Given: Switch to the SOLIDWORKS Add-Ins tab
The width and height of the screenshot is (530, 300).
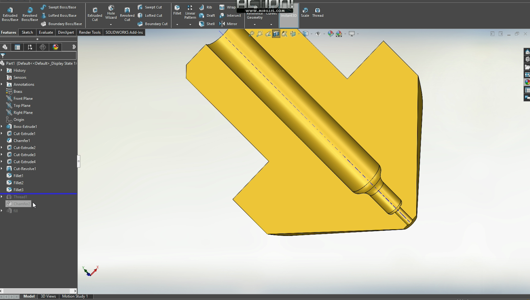Looking at the screenshot, I should click(x=124, y=32).
